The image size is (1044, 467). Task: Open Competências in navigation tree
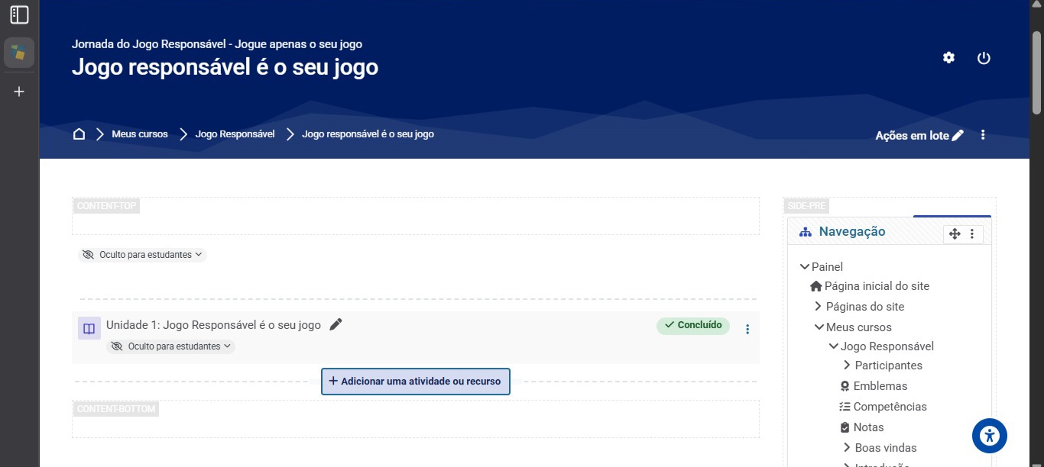(x=890, y=407)
